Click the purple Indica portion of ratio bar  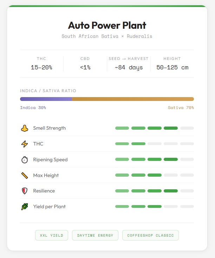coord(46,99)
